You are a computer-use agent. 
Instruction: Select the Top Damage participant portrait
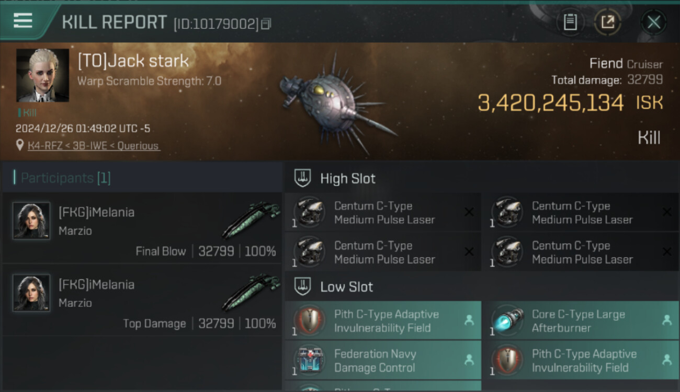click(x=31, y=293)
